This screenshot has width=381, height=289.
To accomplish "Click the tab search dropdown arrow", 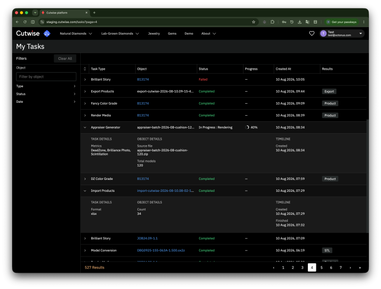I will [x=35, y=13].
